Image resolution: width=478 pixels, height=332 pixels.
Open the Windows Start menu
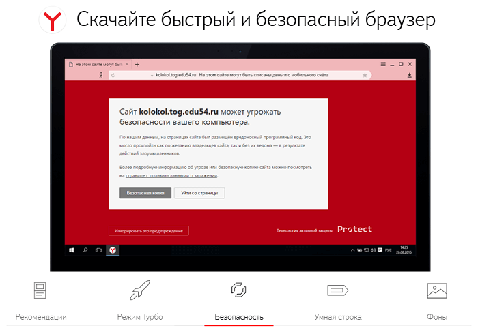72,250
